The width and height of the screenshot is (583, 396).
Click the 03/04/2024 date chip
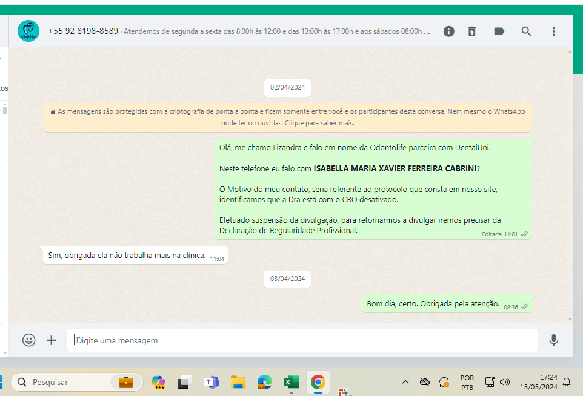click(x=287, y=279)
